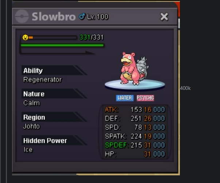Click the male gender symbol icon
Image resolution: width=220 pixels, height=183 pixels.
[x=82, y=16]
